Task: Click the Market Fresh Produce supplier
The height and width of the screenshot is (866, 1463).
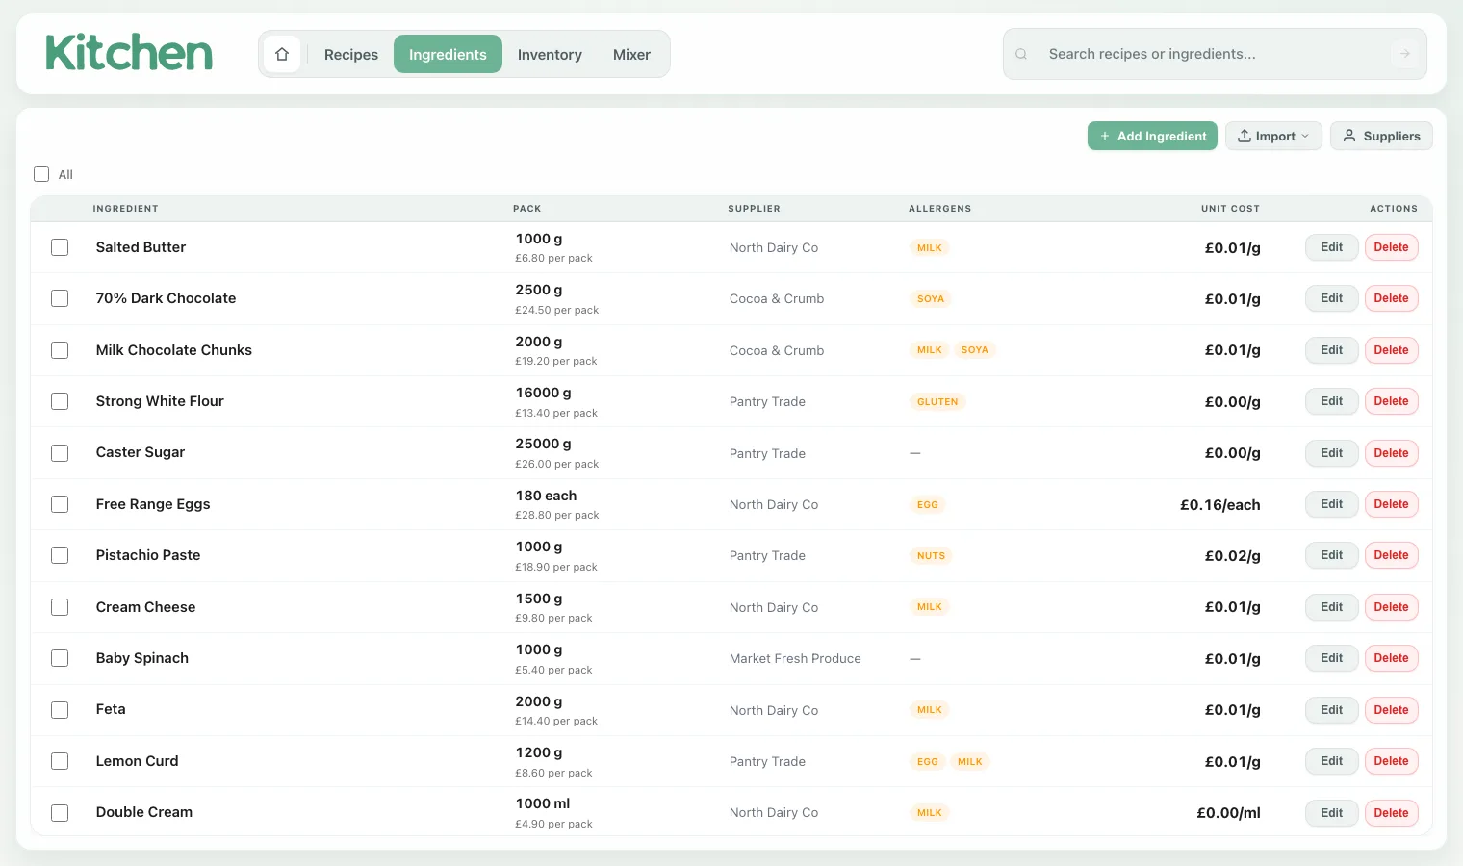Action: [795, 659]
